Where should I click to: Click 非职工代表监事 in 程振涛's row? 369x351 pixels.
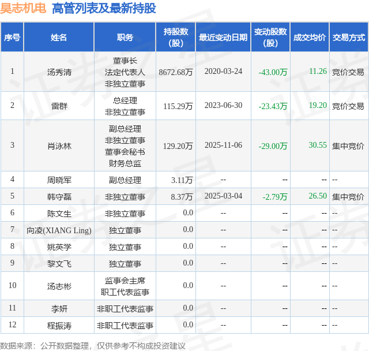tap(125, 326)
